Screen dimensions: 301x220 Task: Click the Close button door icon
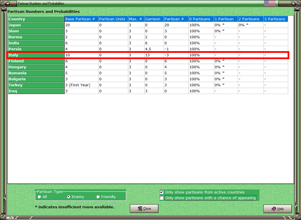click(140, 209)
